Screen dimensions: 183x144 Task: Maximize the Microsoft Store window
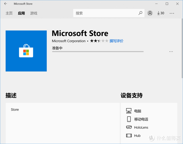167,4
